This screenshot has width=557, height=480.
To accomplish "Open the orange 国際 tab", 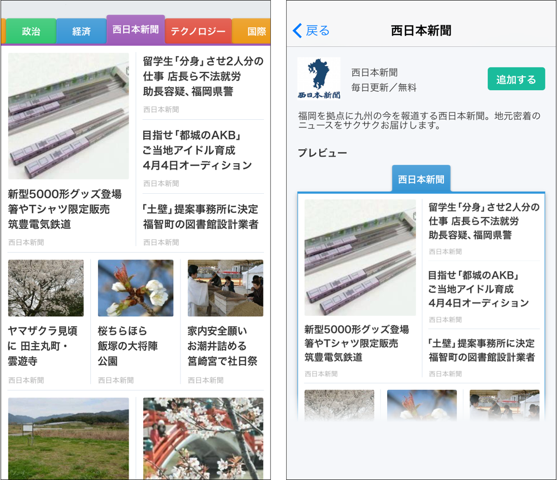I will point(252,31).
